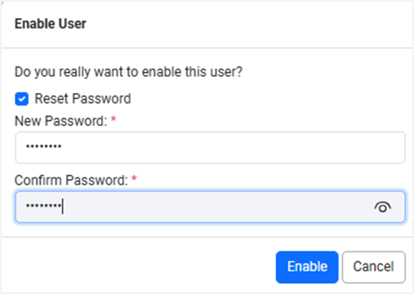Click empty area of New Password field
Image resolution: width=414 pixels, height=294 pixels.
pos(232,148)
